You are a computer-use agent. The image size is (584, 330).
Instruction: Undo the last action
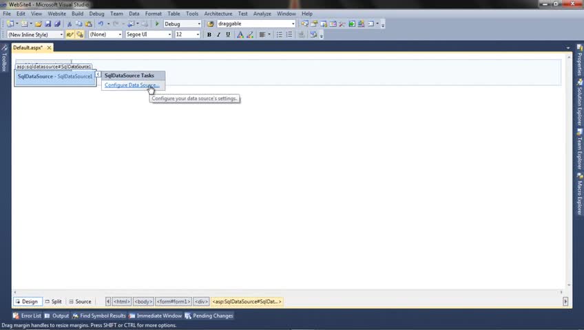[101, 24]
